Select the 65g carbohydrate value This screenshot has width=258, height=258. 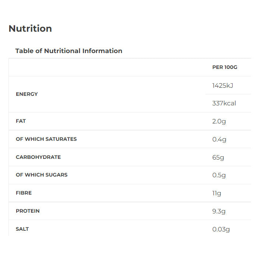tap(218, 157)
